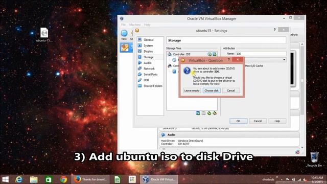Click add CD/DVD device icon on IDE controller
The width and height of the screenshot is (327, 184).
pyautogui.click(x=209, y=54)
